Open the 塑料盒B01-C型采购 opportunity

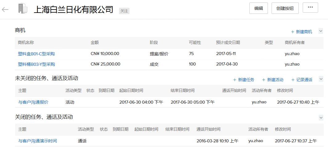coord(36,54)
